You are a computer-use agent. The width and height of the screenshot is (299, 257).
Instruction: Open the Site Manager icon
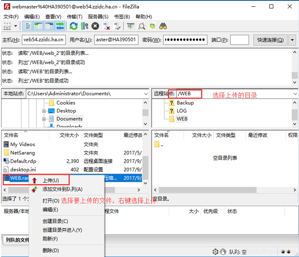7,26
